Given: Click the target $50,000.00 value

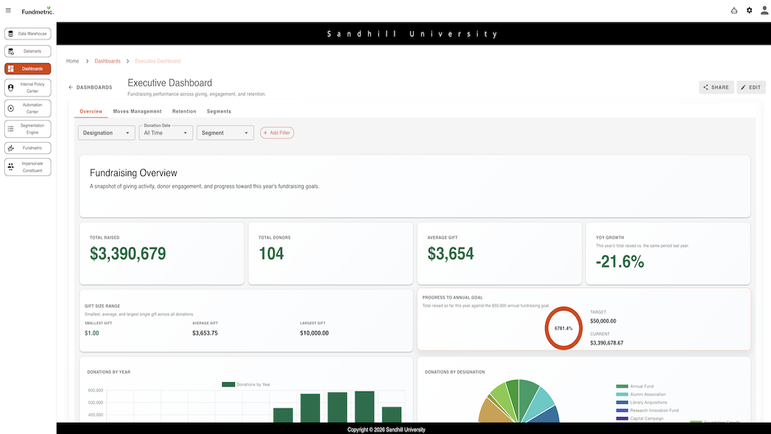Looking at the screenshot, I should [x=603, y=321].
